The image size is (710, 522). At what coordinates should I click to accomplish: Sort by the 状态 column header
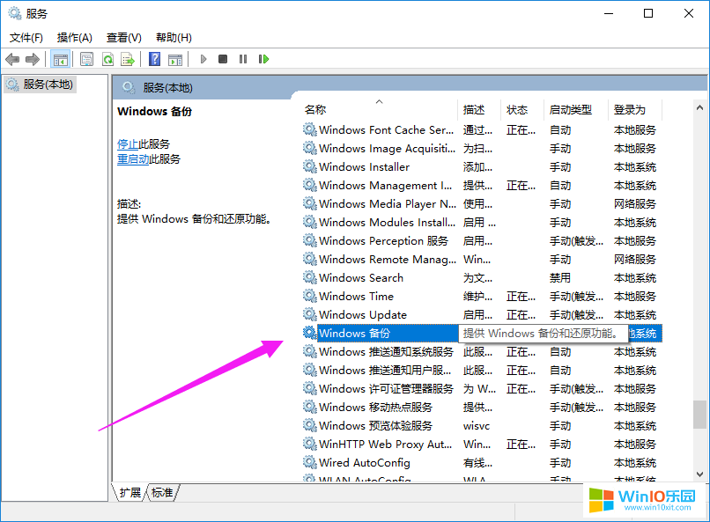[522, 110]
